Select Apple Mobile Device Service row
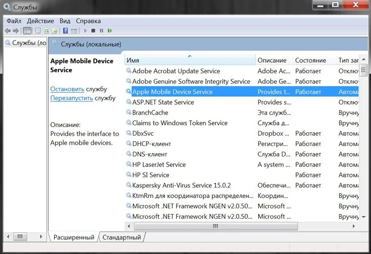Image resolution: width=371 pixels, height=254 pixels. 242,92
